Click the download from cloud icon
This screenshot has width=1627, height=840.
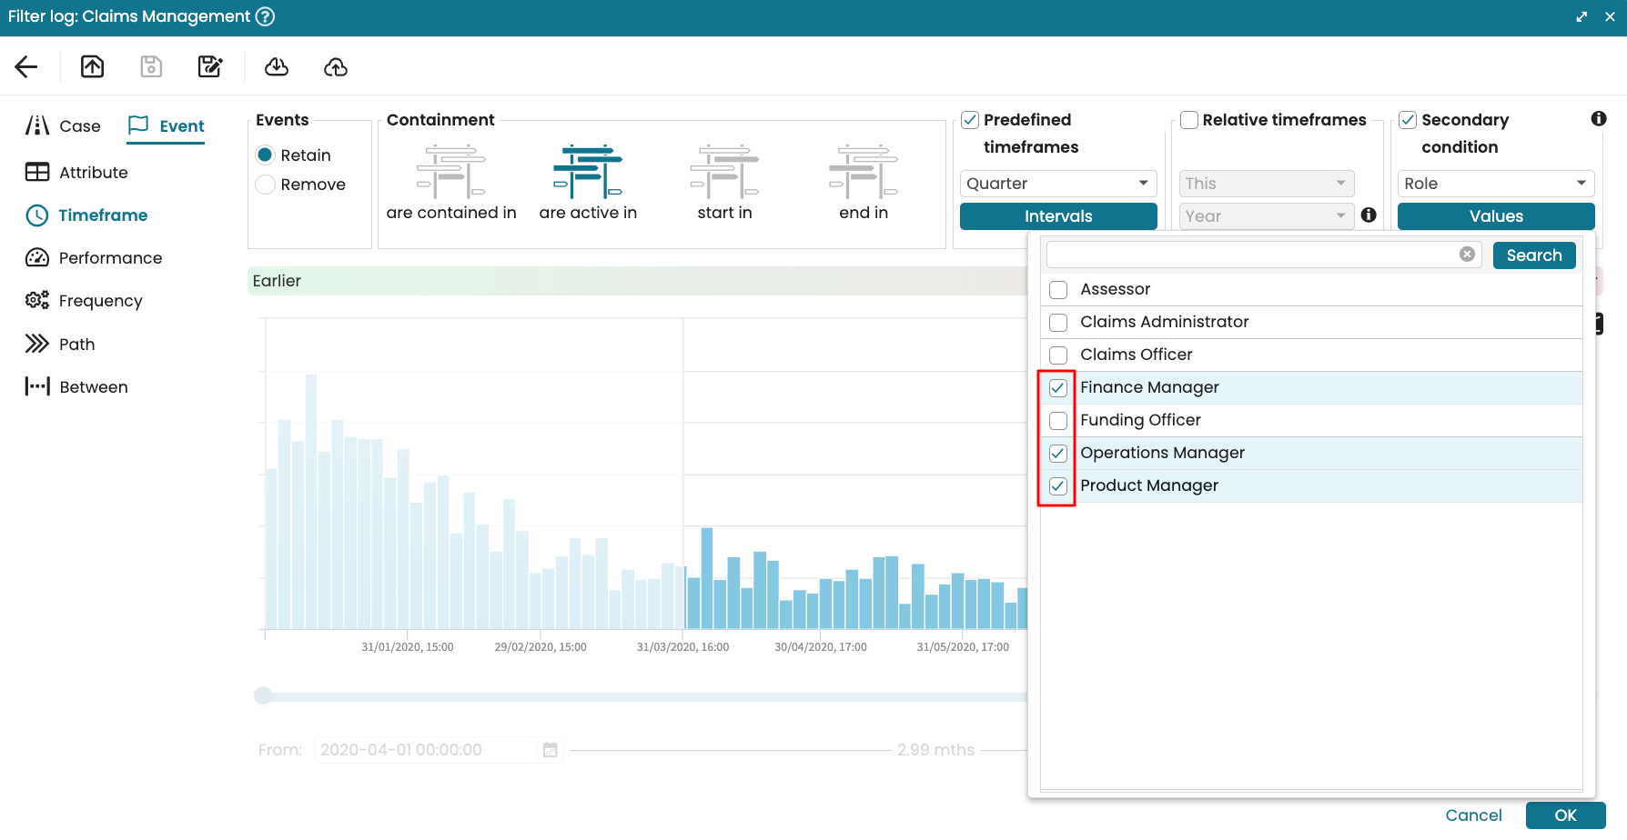(277, 66)
